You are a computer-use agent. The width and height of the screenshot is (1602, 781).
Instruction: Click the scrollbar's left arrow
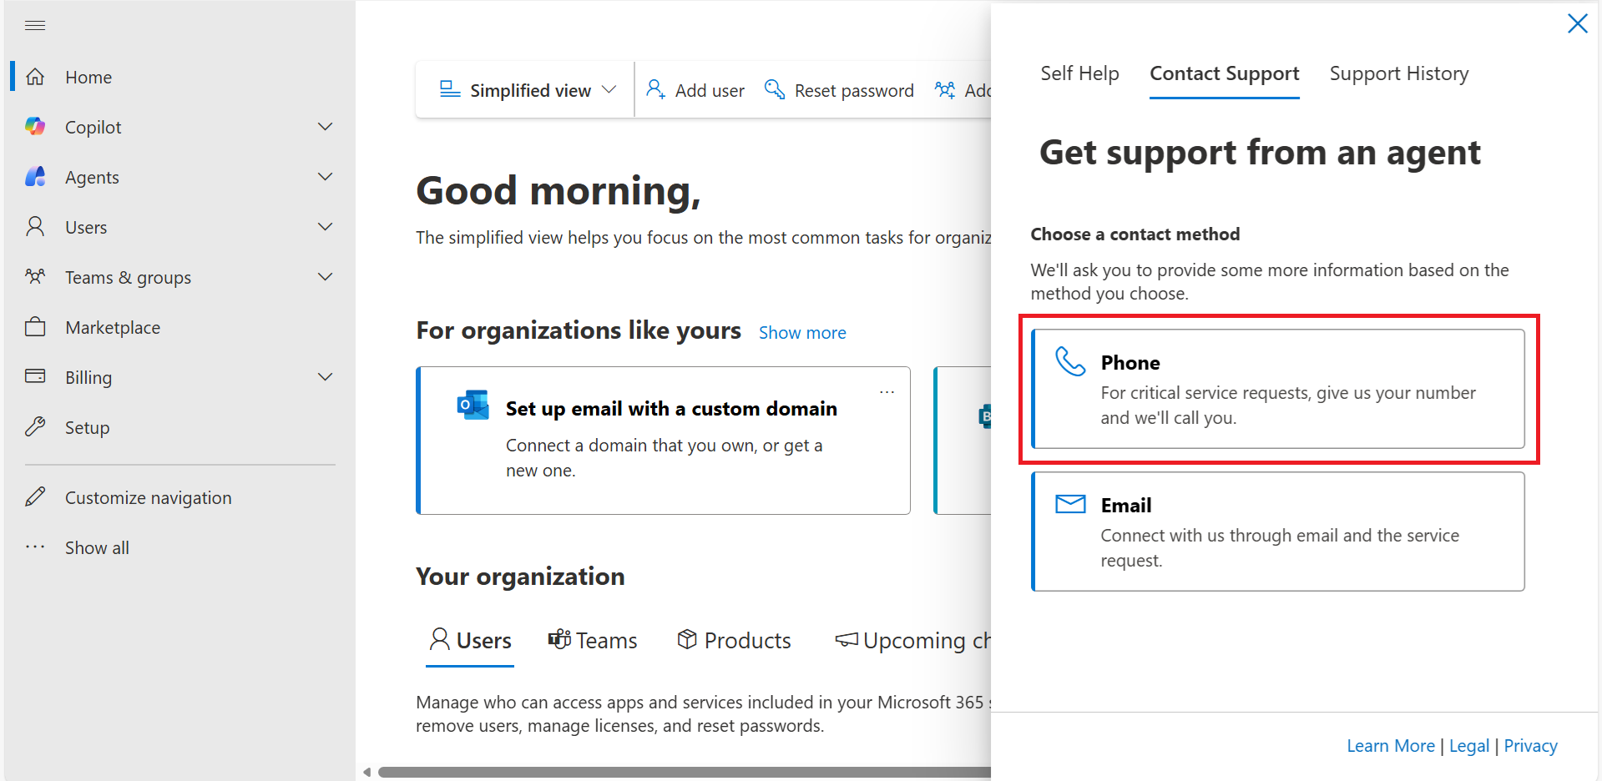(x=366, y=772)
